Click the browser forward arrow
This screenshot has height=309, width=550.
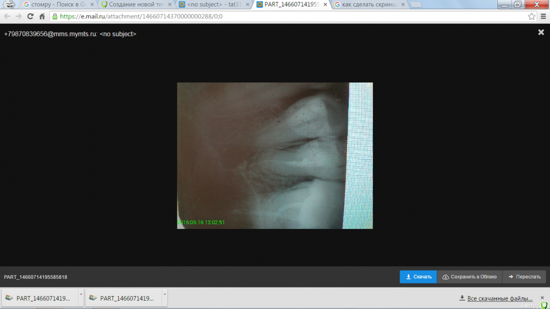18,16
